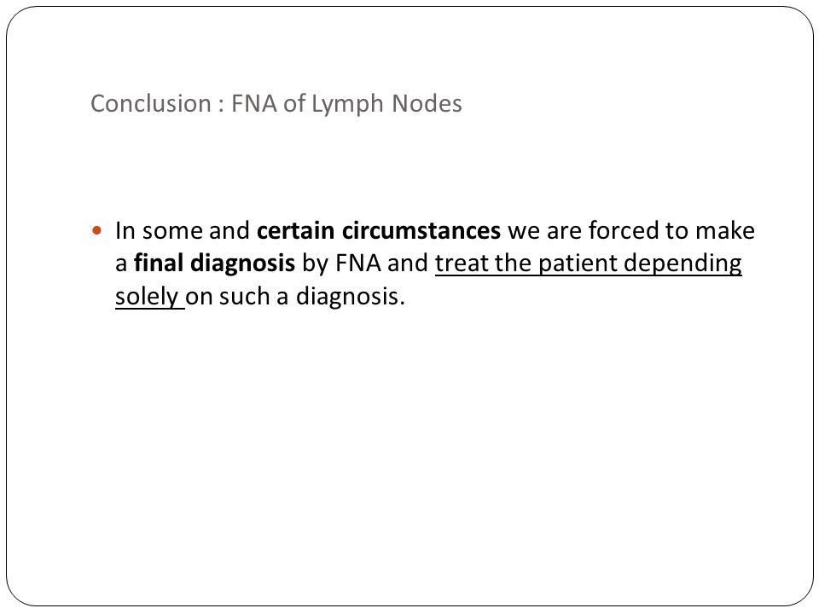Screen dimensions: 819x614
Task: Click 'FNA' in the slide title
Action: [x=254, y=103]
